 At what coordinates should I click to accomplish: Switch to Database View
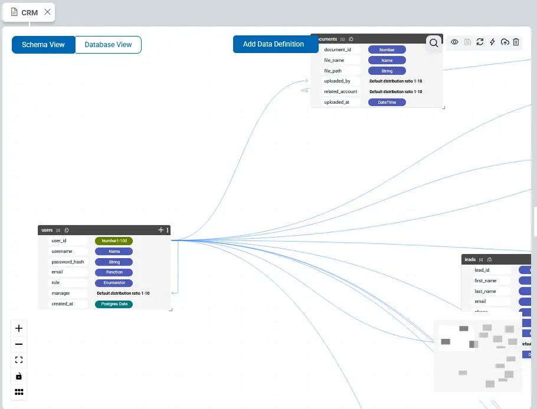[x=108, y=45]
